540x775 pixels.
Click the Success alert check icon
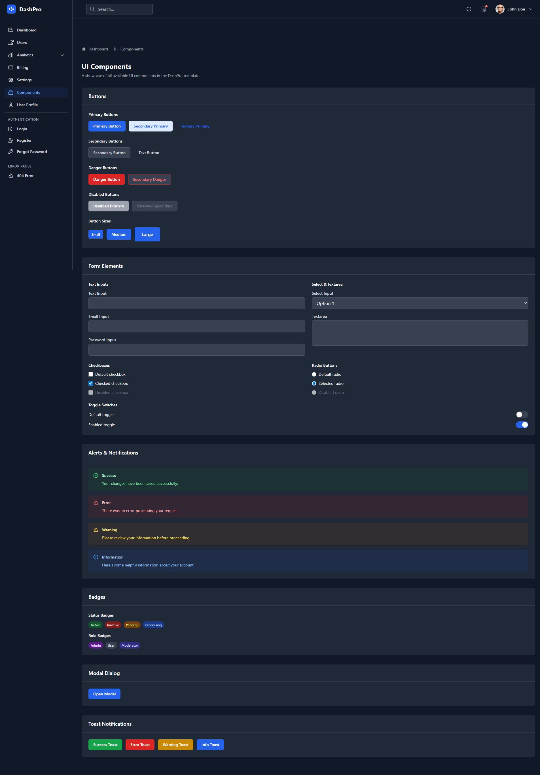click(96, 475)
